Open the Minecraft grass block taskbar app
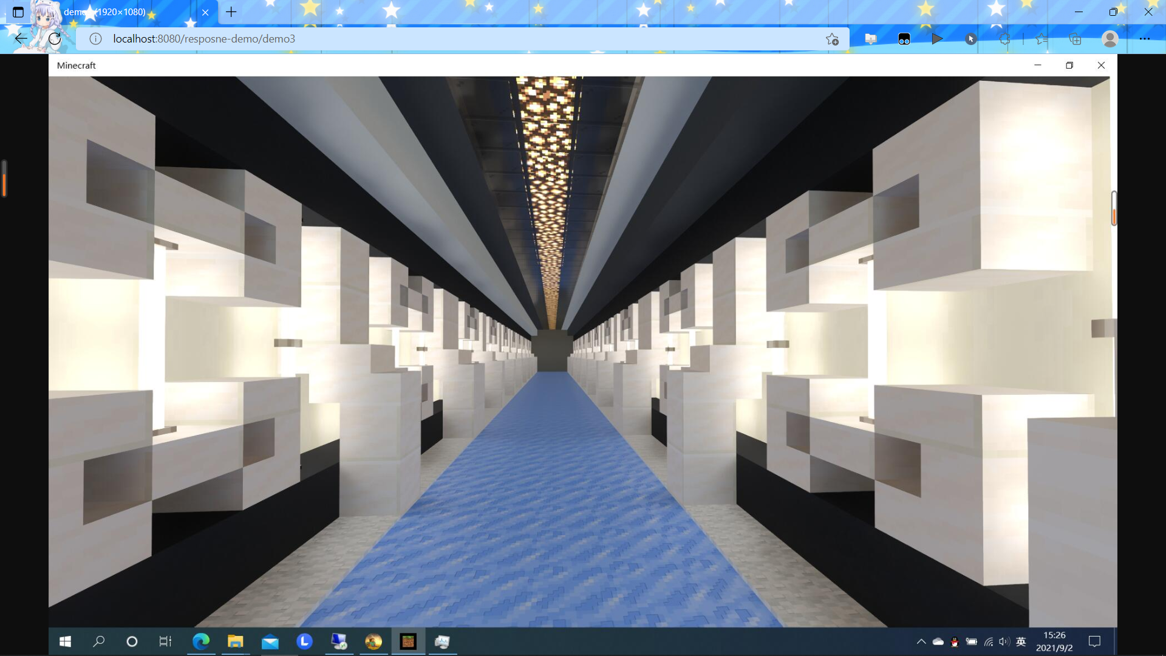This screenshot has height=656, width=1166. 408,641
